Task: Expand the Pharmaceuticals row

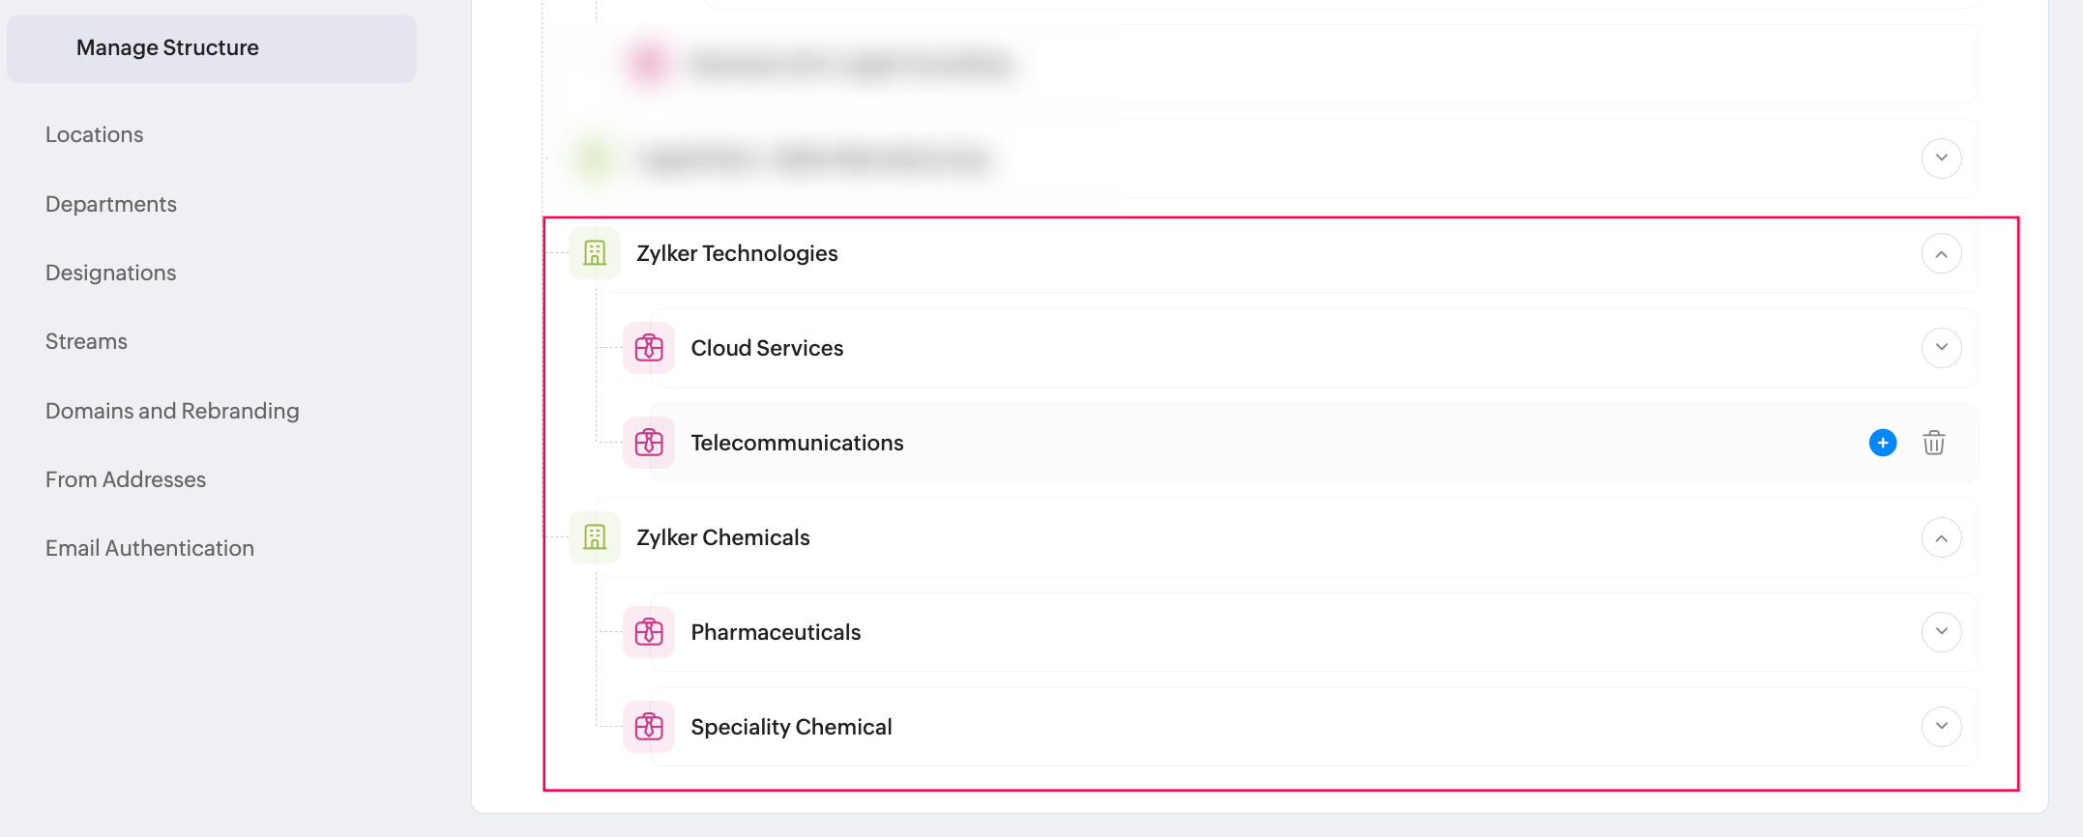Action: 1941,632
